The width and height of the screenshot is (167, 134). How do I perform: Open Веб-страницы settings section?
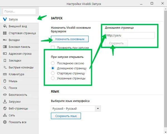(x=19, y=109)
